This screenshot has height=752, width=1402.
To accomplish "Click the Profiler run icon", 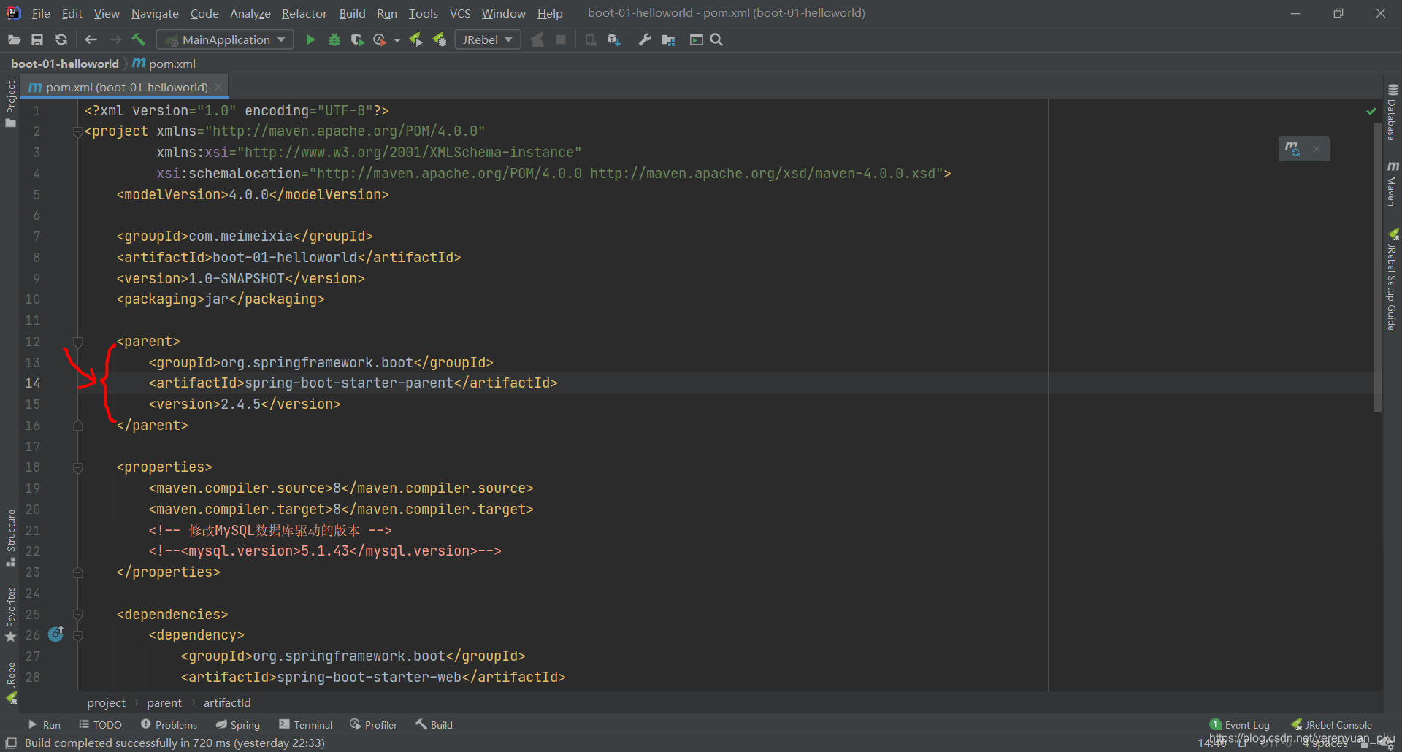I will [380, 39].
